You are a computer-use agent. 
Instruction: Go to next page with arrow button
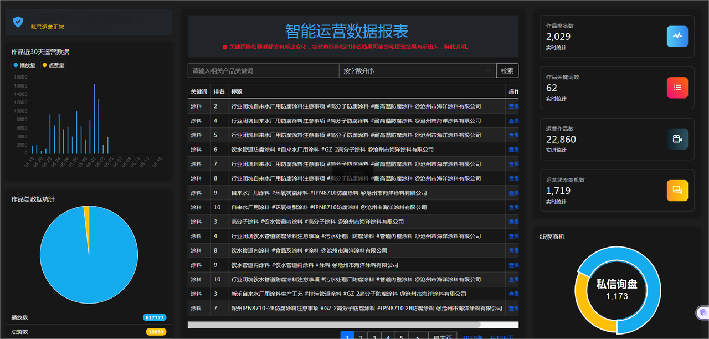click(418, 336)
